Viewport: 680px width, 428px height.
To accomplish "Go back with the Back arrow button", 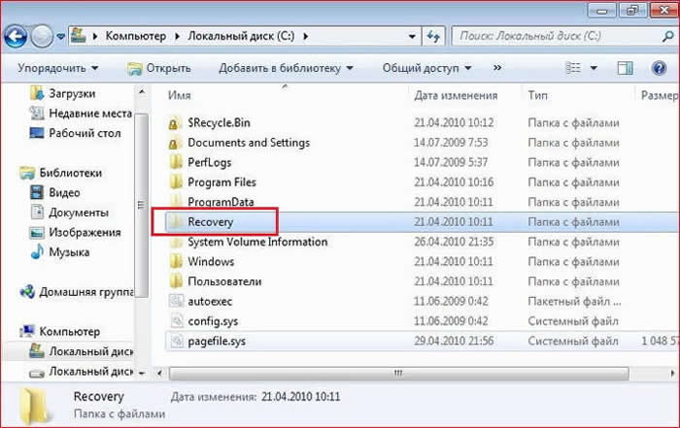I will tap(16, 37).
